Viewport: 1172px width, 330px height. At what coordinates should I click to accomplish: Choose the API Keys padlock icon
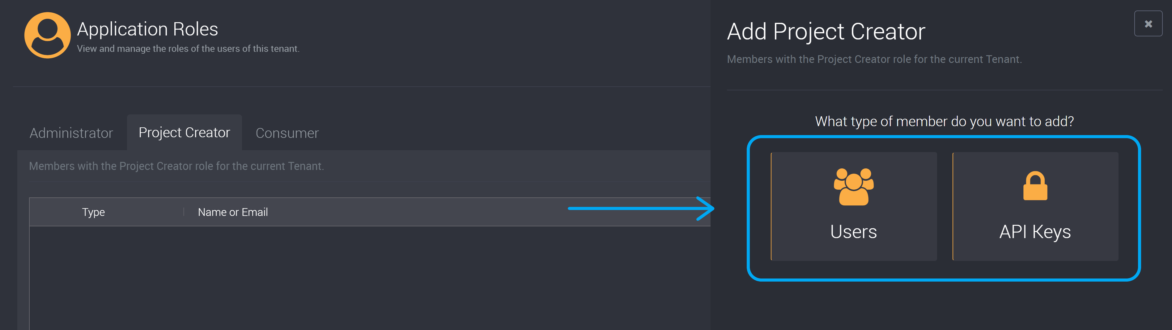coord(1035,186)
